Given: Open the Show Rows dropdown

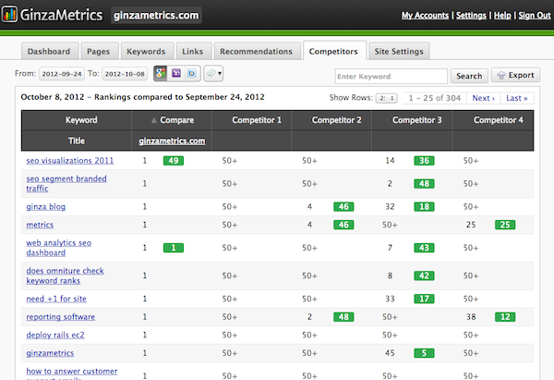Looking at the screenshot, I should point(387,98).
